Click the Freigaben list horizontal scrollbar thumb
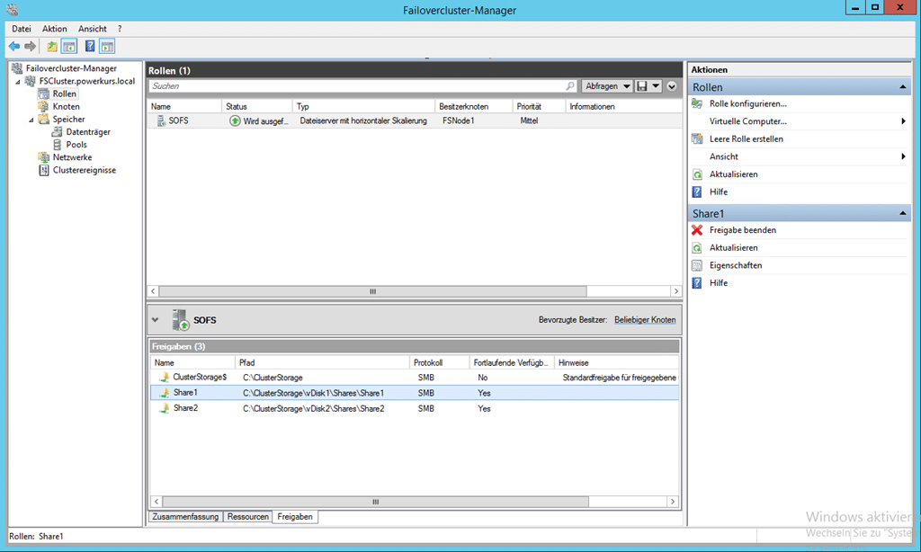Screen dimensions: 921x552 (x=375, y=502)
